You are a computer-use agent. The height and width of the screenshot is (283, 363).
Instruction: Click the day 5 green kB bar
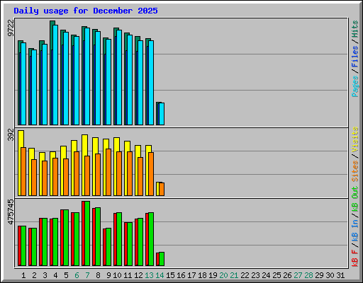point(66,238)
